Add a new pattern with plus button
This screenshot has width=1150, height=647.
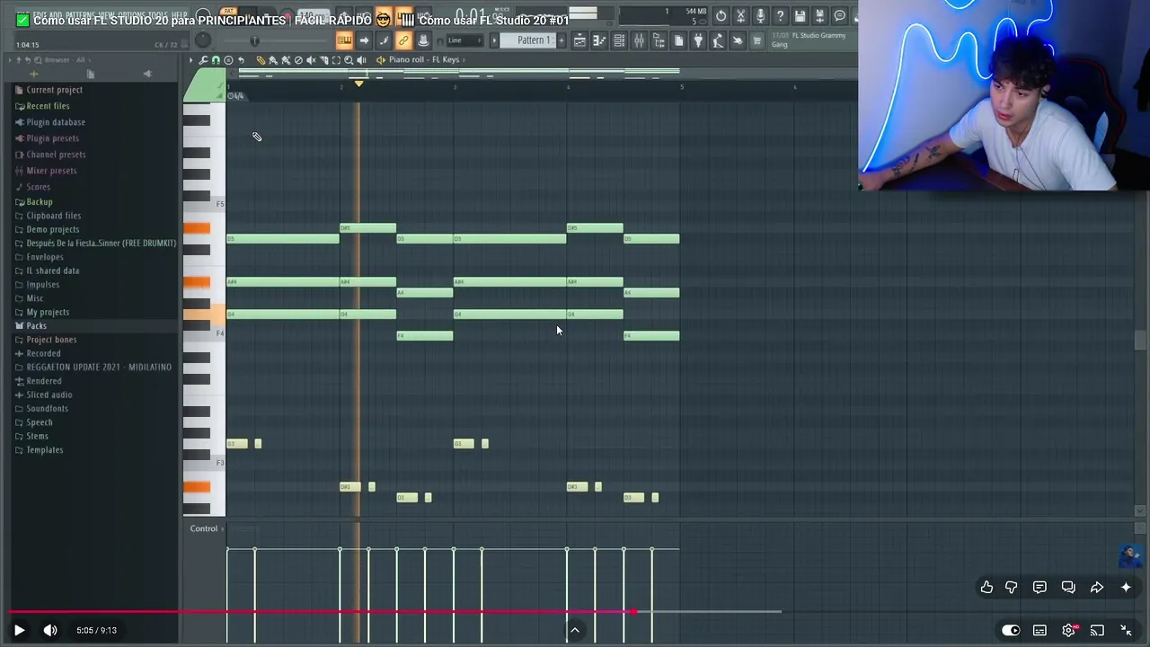(x=562, y=40)
